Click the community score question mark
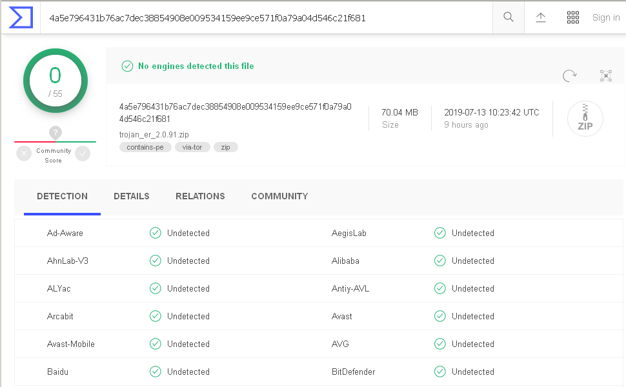 tap(56, 133)
